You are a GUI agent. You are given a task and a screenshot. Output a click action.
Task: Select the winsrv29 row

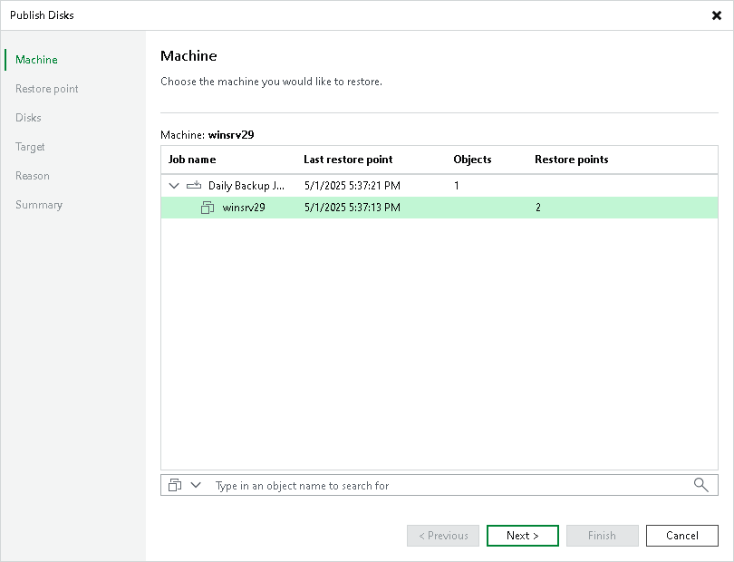pos(439,208)
